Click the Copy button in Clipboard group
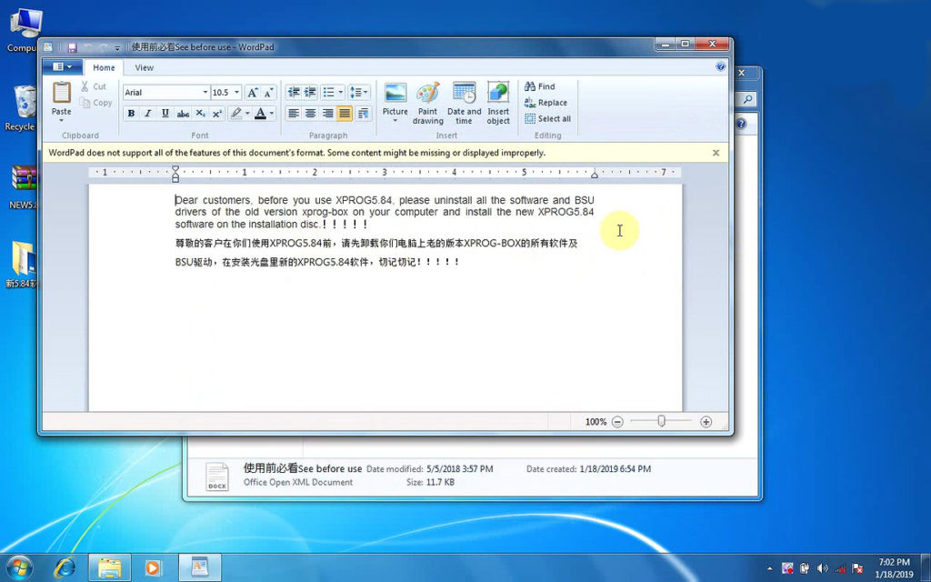This screenshot has height=582, width=931. click(x=95, y=103)
